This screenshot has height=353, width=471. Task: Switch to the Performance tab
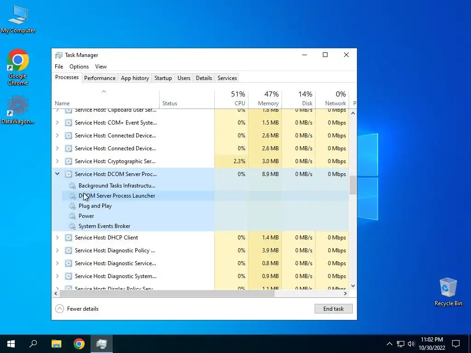[100, 78]
